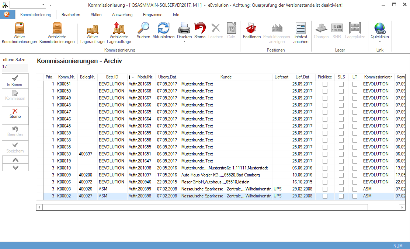Refresh list with Aktualisieren
This screenshot has height=249, width=410.
click(x=163, y=28)
